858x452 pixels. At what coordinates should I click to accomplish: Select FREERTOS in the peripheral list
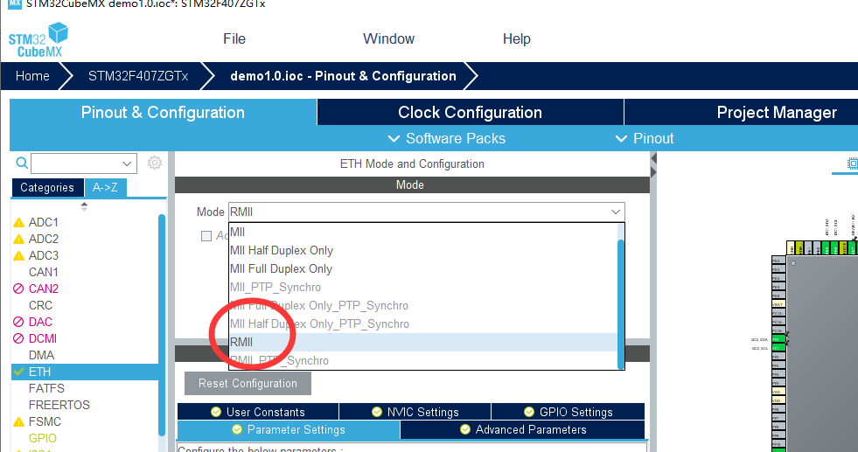click(x=59, y=405)
